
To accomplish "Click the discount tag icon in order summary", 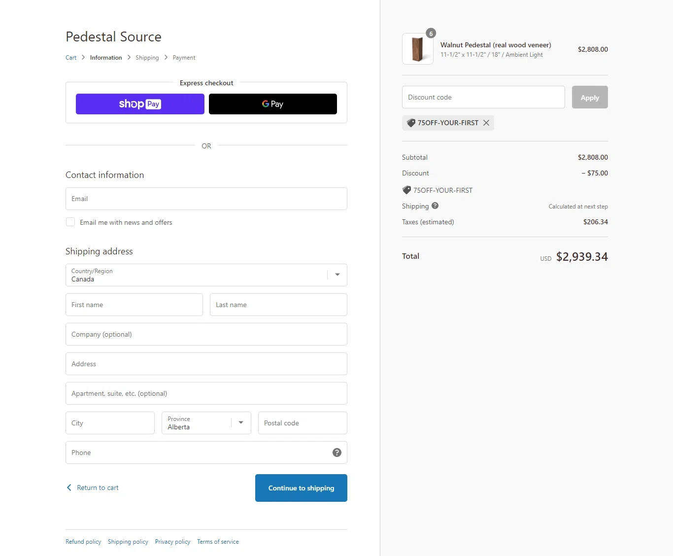I will click(x=406, y=190).
